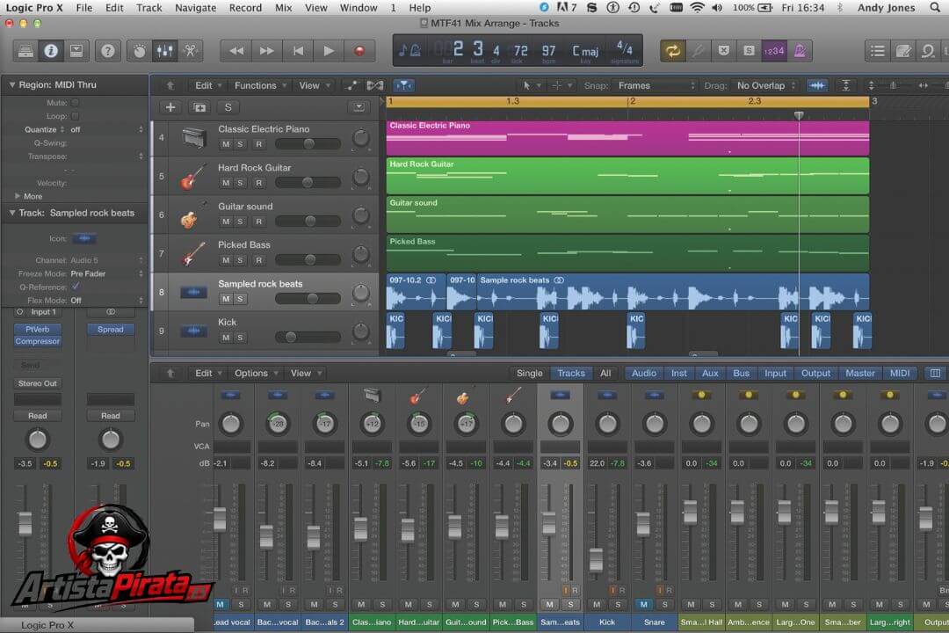This screenshot has height=633, width=949.
Task: Adjust the Kick mixer channel fader
Action: click(596, 559)
